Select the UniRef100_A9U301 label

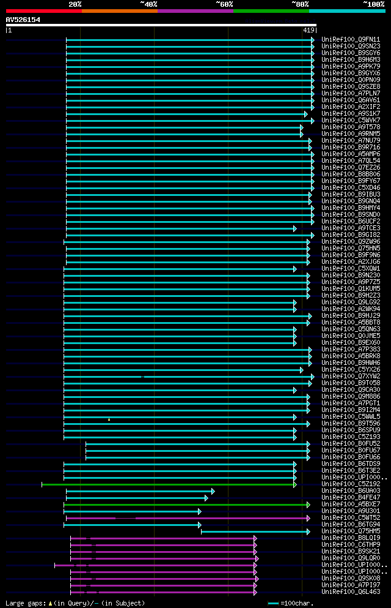351,511
